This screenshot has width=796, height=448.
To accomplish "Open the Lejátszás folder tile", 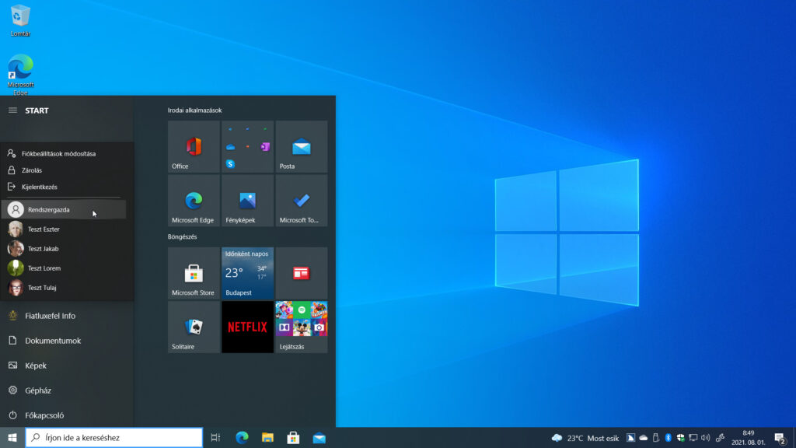I will (301, 327).
